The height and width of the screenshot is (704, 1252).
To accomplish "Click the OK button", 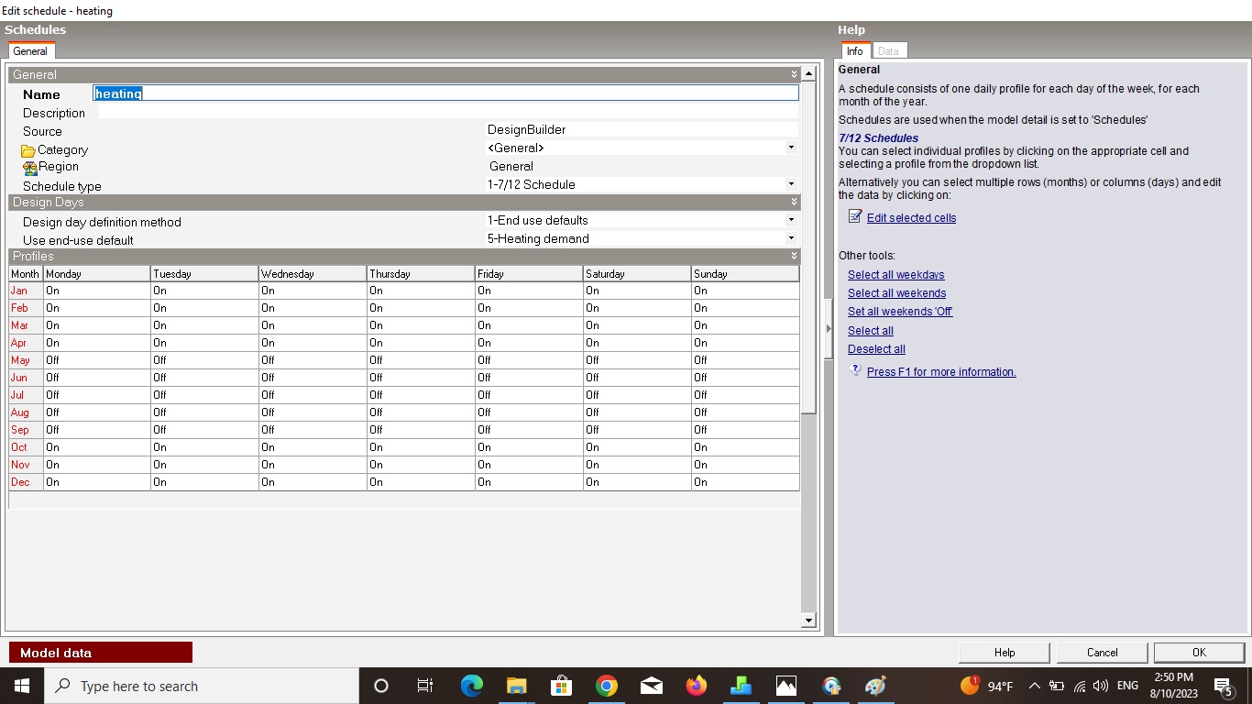I will coord(1199,653).
